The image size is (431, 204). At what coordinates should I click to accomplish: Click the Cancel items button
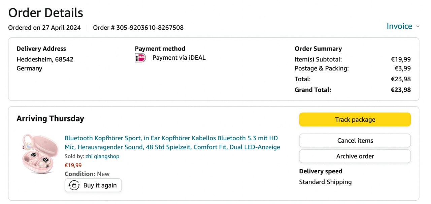[x=355, y=141]
